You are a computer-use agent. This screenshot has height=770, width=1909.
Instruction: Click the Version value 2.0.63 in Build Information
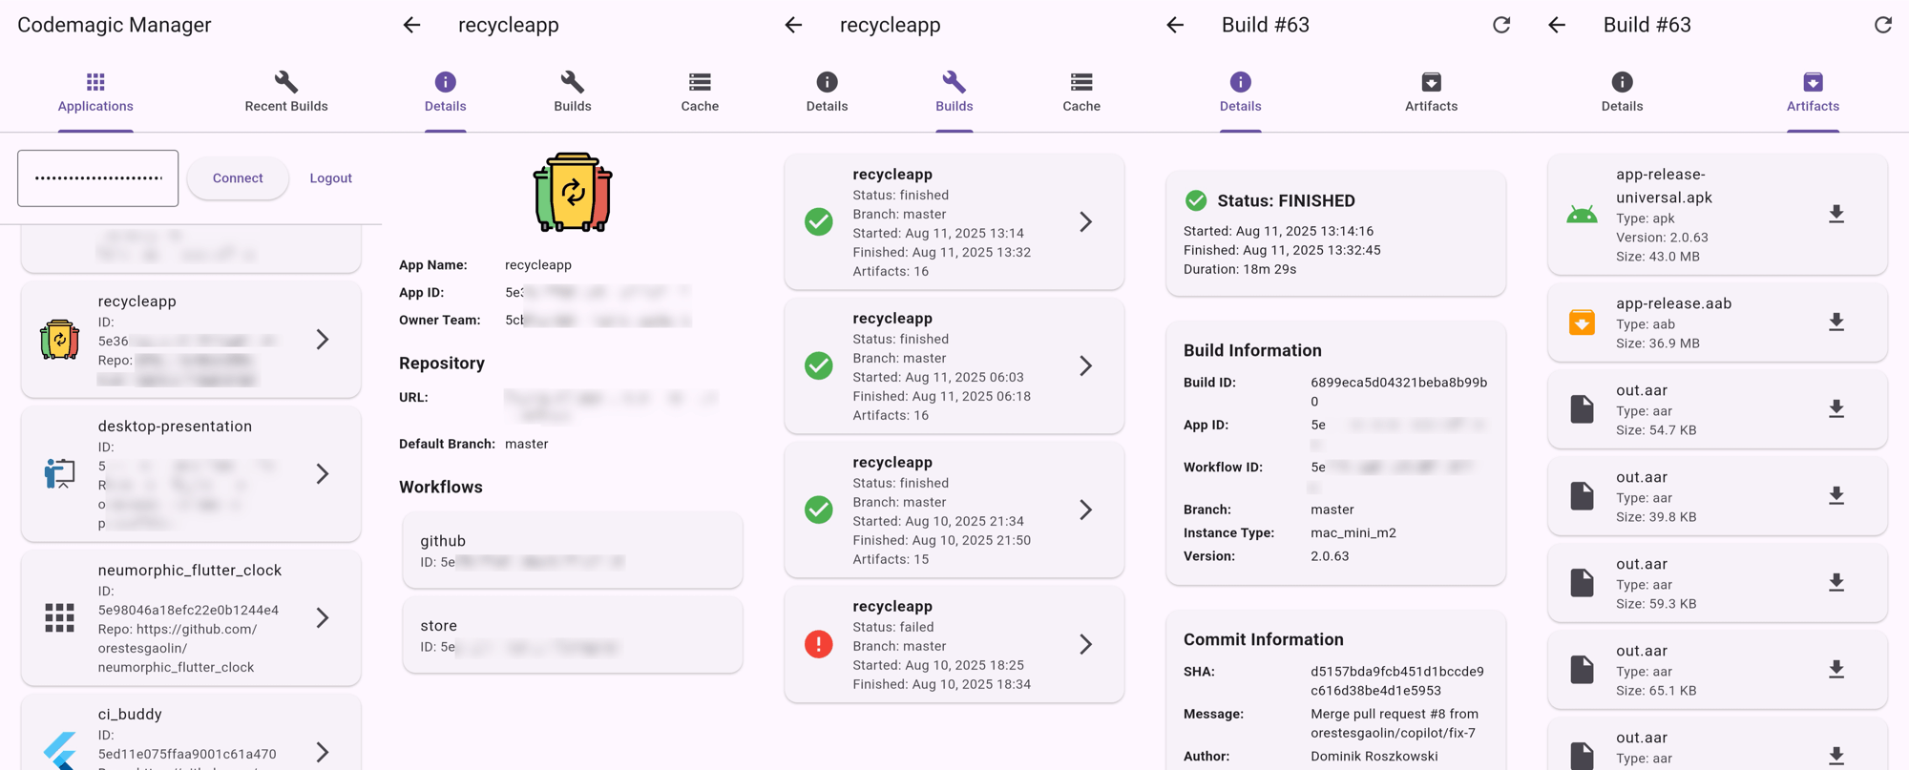click(1330, 556)
